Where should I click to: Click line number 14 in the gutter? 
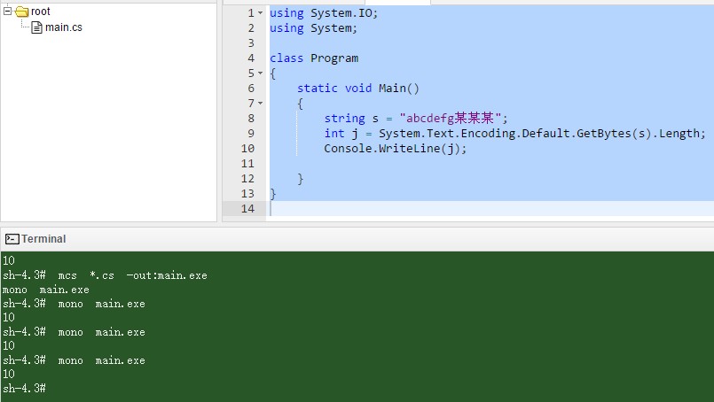pos(247,209)
